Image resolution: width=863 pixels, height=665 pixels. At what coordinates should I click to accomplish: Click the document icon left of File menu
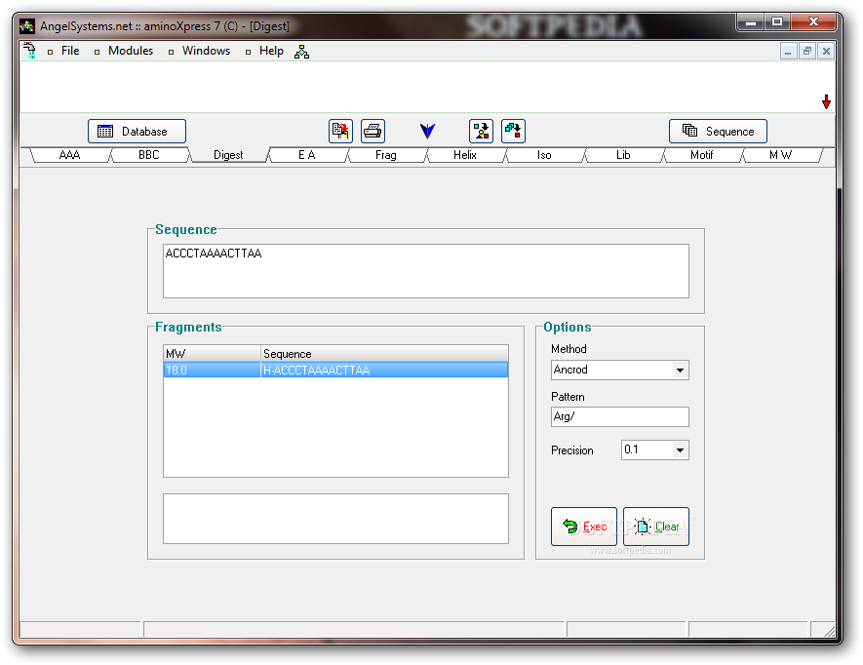pos(29,51)
